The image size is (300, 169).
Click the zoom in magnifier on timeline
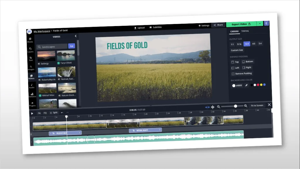[x=246, y=106]
